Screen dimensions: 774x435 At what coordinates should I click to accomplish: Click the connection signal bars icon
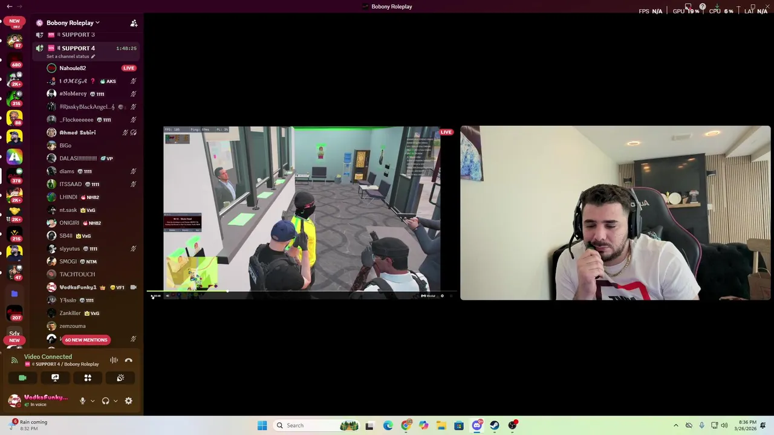coord(15,361)
